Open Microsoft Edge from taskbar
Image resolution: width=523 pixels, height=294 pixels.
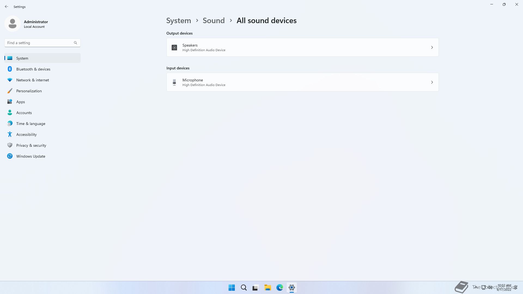[279, 287]
